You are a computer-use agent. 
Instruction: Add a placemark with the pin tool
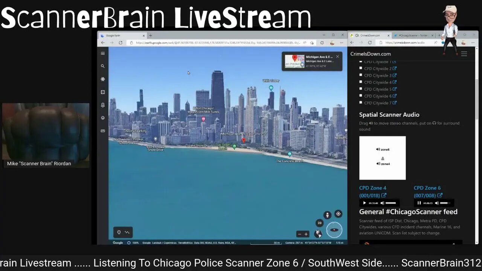[119, 232]
